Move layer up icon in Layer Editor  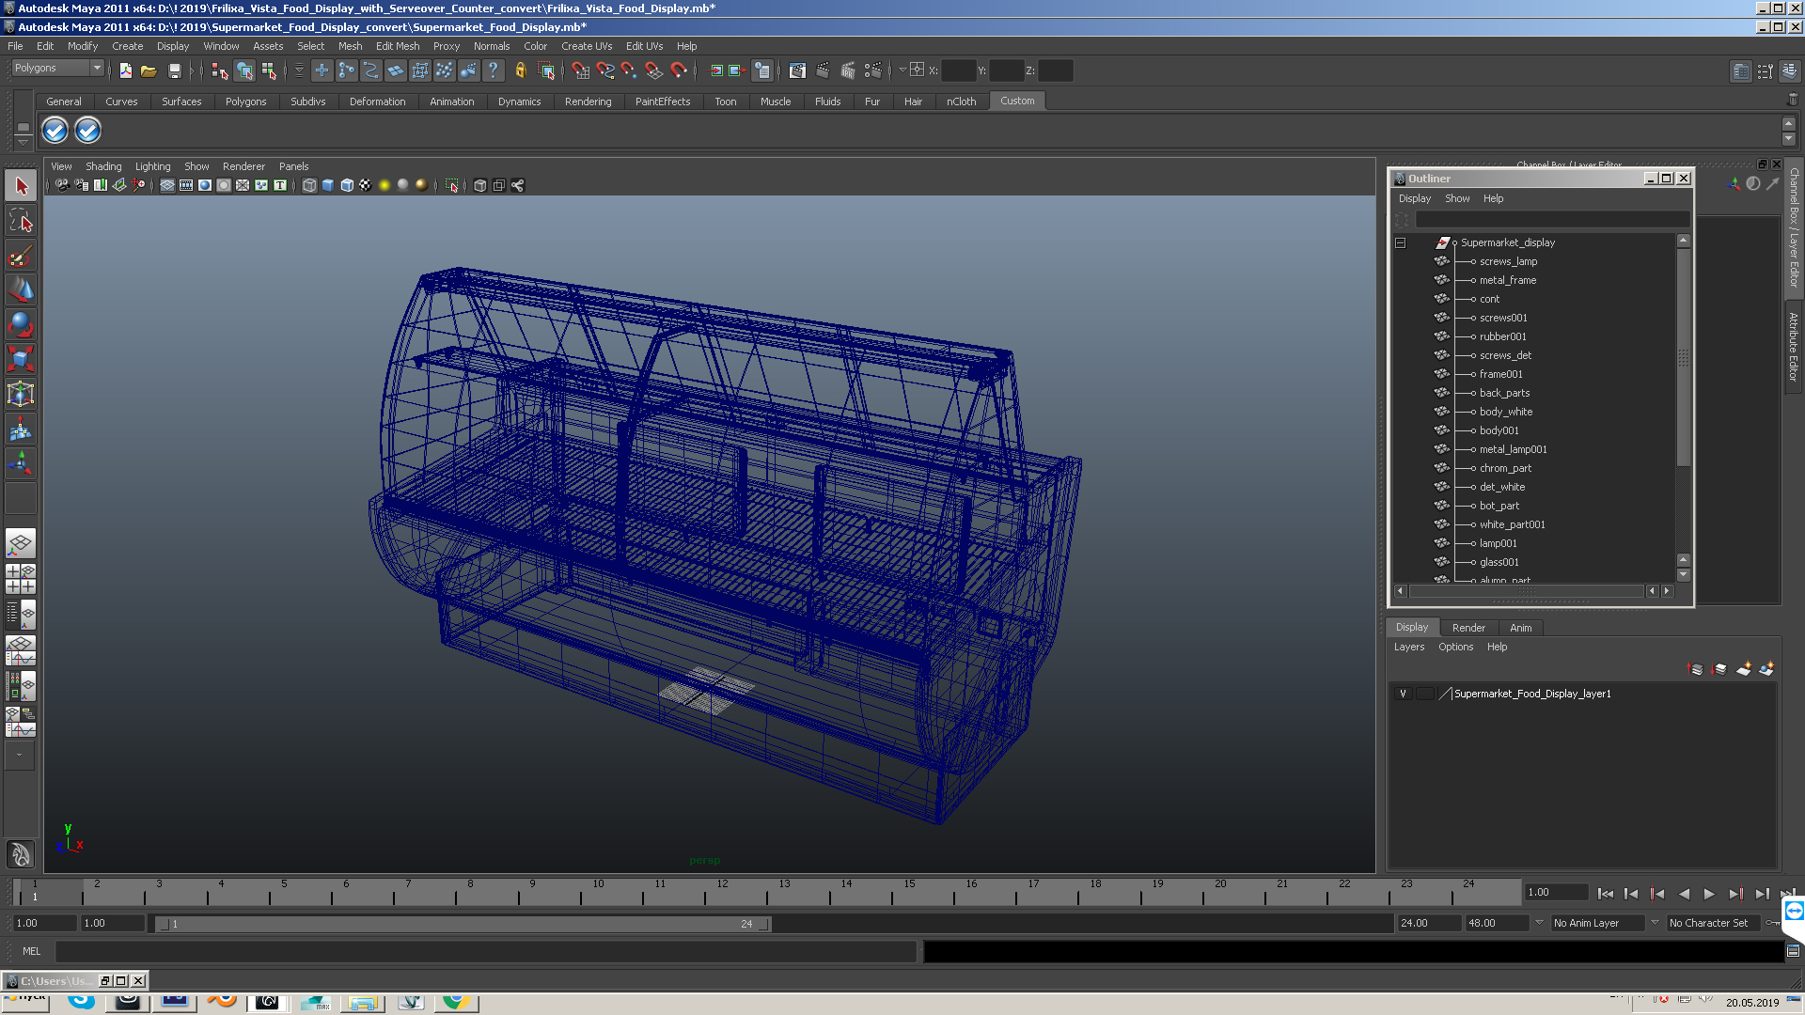[x=1696, y=669]
